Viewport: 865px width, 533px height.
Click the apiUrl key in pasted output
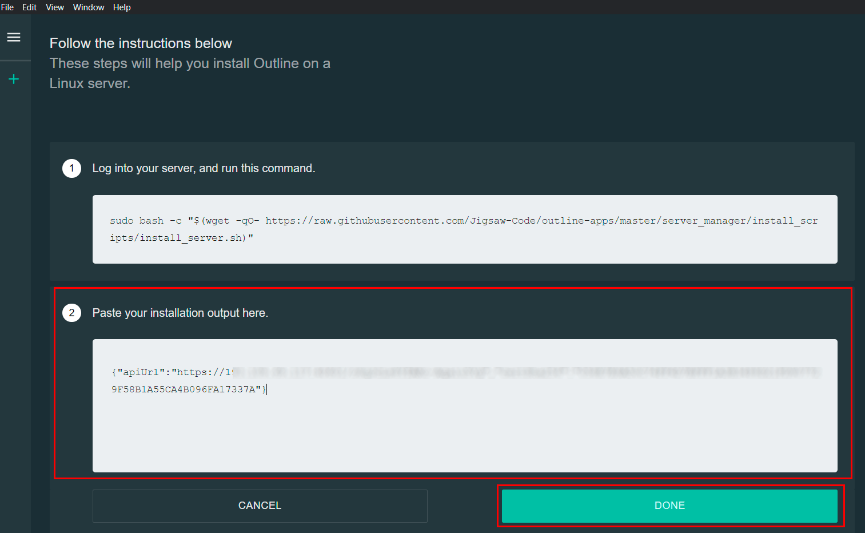tap(141, 372)
